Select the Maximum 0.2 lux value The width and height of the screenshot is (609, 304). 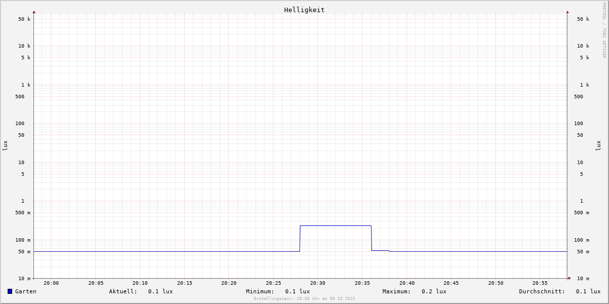434,291
